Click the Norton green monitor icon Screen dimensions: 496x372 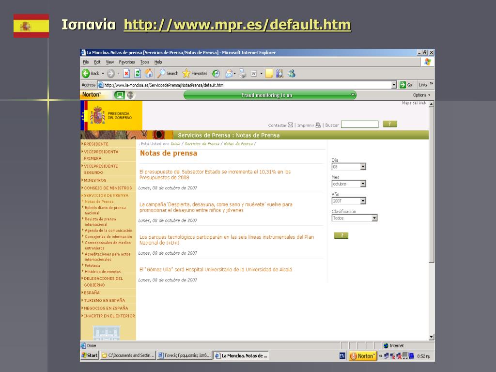(x=120, y=95)
